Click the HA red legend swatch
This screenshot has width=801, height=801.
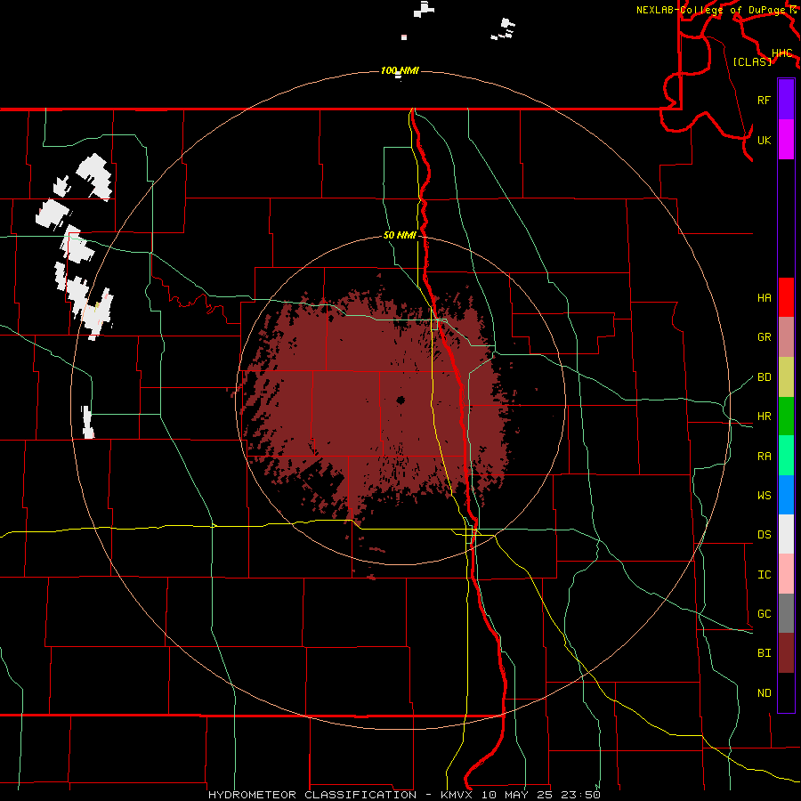(786, 297)
